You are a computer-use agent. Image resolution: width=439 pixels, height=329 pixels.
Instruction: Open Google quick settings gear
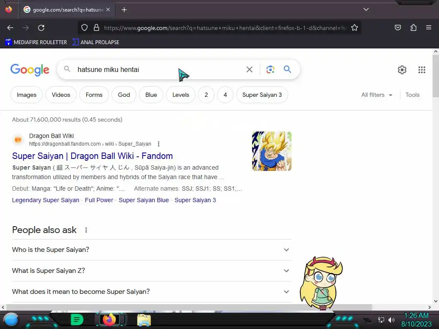(x=402, y=70)
